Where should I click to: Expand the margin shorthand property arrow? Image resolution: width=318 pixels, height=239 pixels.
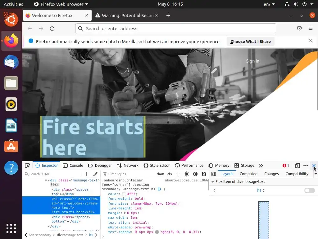pyautogui.click(x=125, y=213)
